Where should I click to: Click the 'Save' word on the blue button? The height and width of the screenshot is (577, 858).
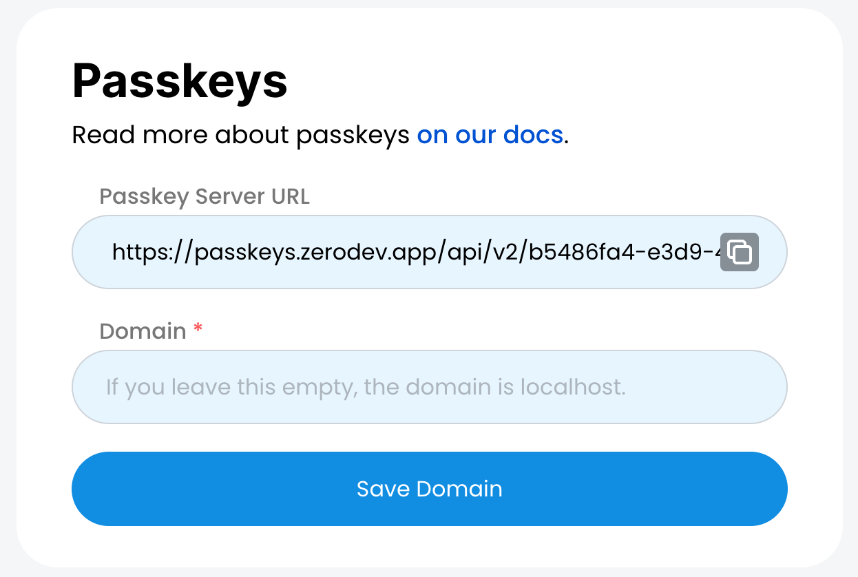click(383, 489)
